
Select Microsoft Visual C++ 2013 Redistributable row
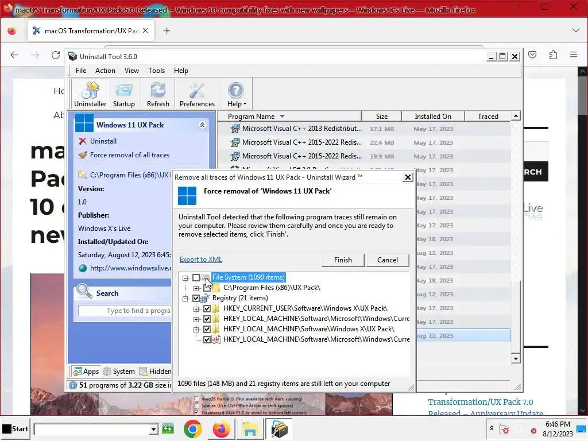[363, 129]
